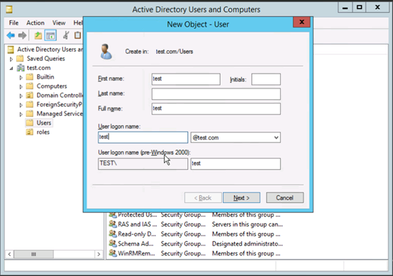393x276 pixels.
Task: Expand the Computers container
Action: 21,87
